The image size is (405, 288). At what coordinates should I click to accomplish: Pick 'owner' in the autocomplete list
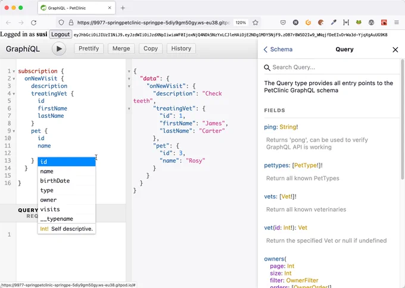pos(67,200)
